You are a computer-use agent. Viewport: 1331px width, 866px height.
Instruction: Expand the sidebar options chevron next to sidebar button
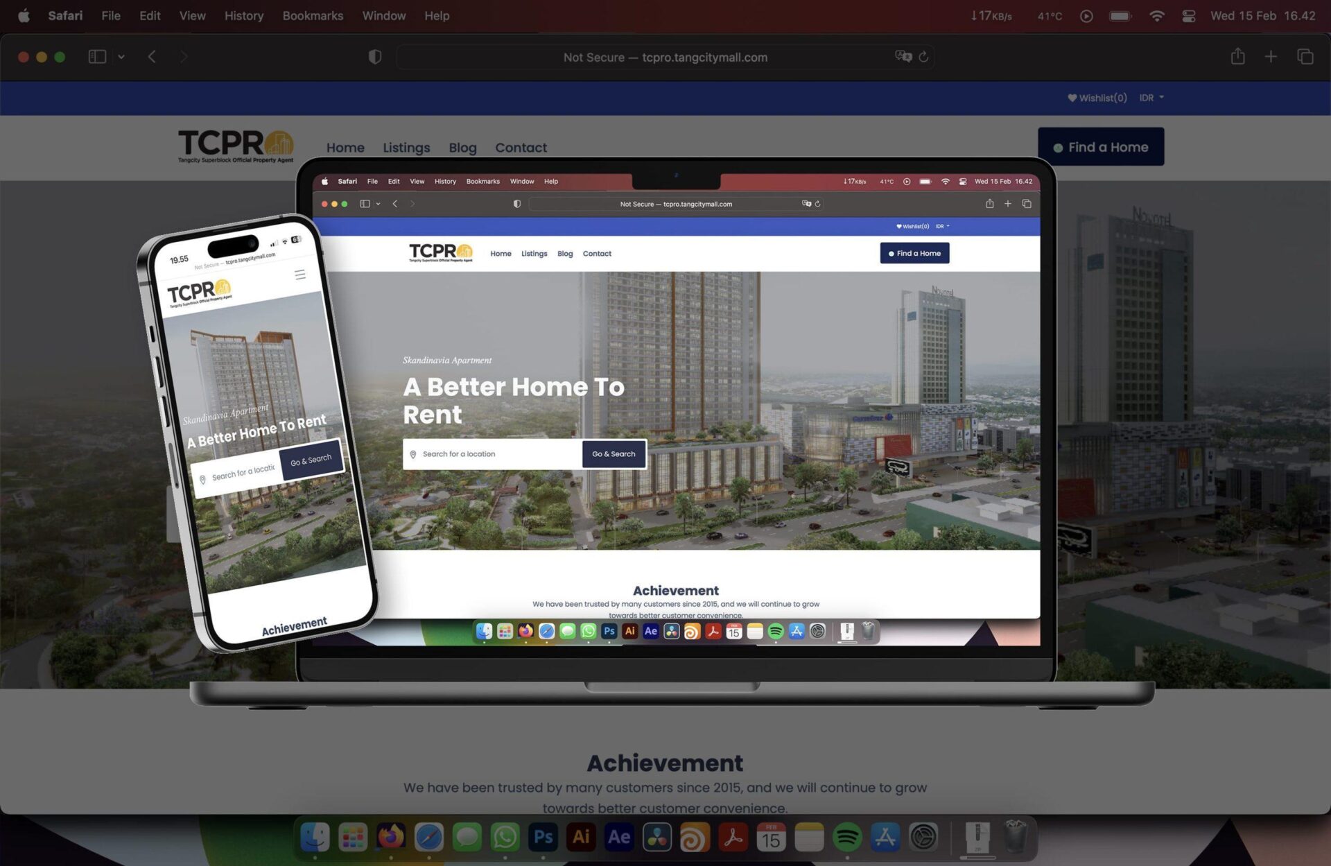pyautogui.click(x=122, y=57)
